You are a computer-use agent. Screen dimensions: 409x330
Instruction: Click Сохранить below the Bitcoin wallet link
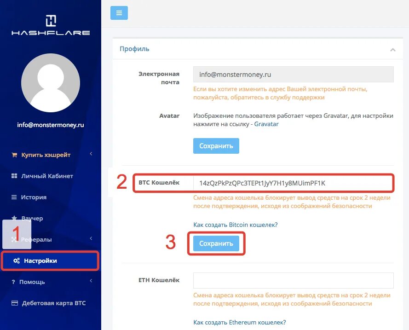216,243
